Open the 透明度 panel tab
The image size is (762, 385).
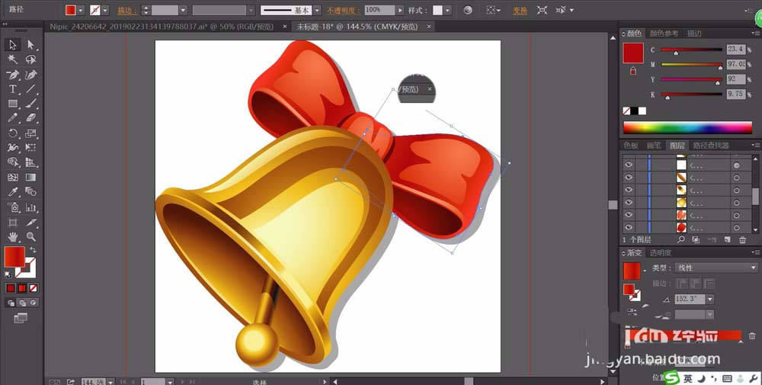pos(661,253)
